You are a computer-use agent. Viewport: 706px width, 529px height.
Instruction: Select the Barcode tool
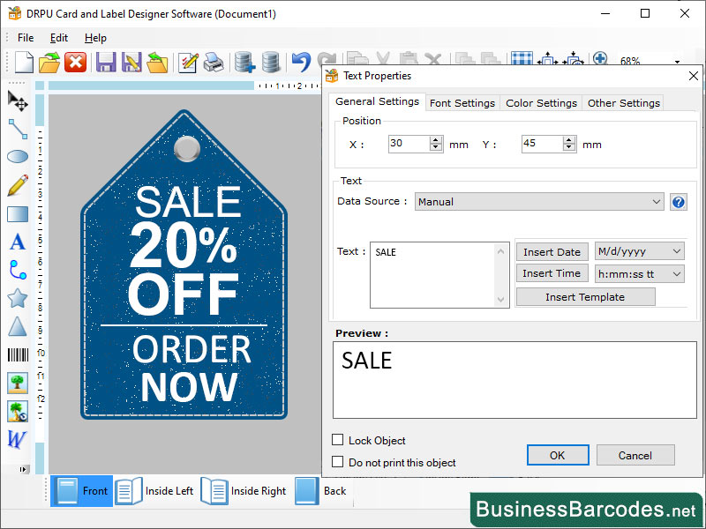pyautogui.click(x=18, y=354)
